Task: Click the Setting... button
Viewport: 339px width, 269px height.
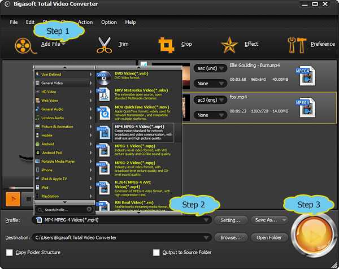Action: [231, 220]
